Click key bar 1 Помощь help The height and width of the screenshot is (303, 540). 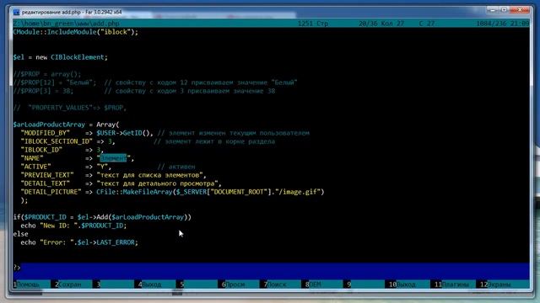point(26,284)
